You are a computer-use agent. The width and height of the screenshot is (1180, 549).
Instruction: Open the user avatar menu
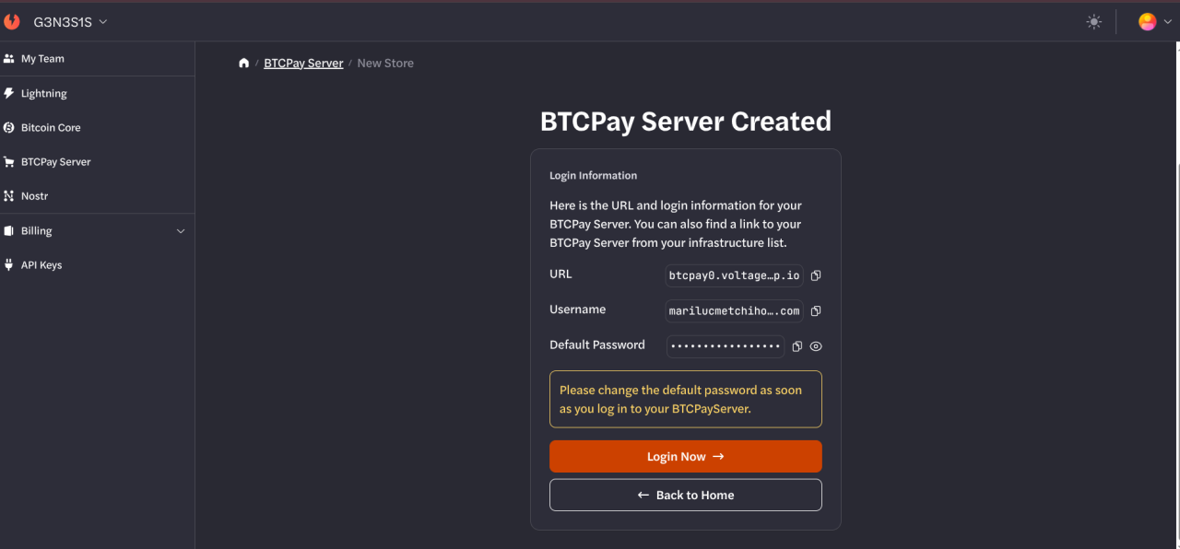pyautogui.click(x=1153, y=22)
